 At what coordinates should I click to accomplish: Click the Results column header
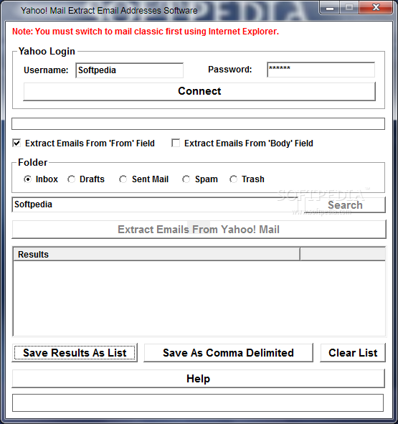coord(156,254)
